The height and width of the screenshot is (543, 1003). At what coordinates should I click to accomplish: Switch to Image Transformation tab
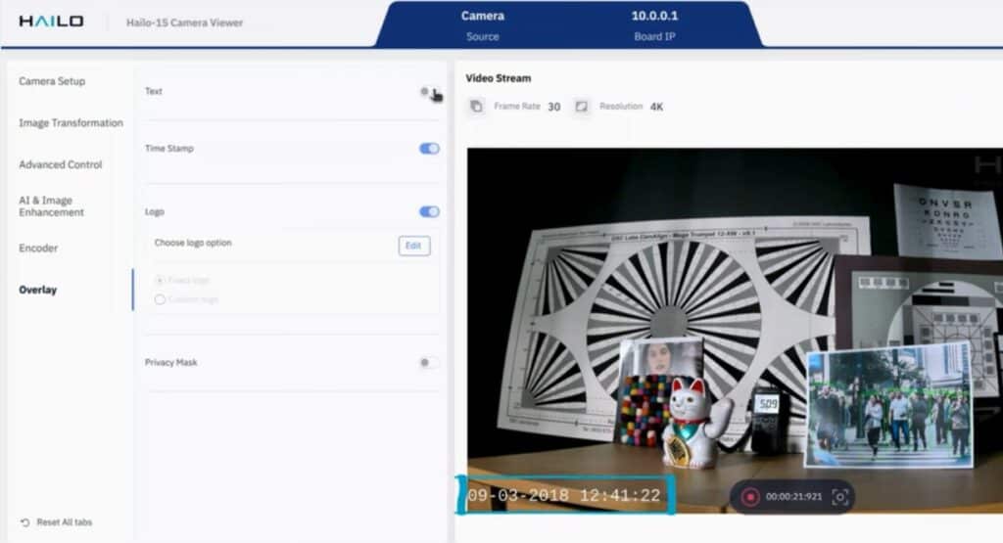71,123
